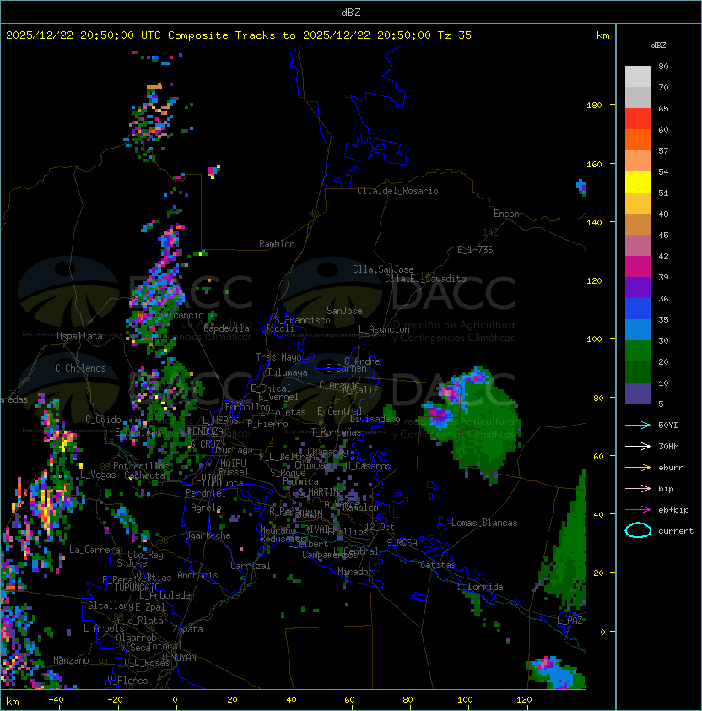Click the 'Clla.El_Cavadito' map label
This screenshot has height=711, width=702.
pyautogui.click(x=425, y=279)
